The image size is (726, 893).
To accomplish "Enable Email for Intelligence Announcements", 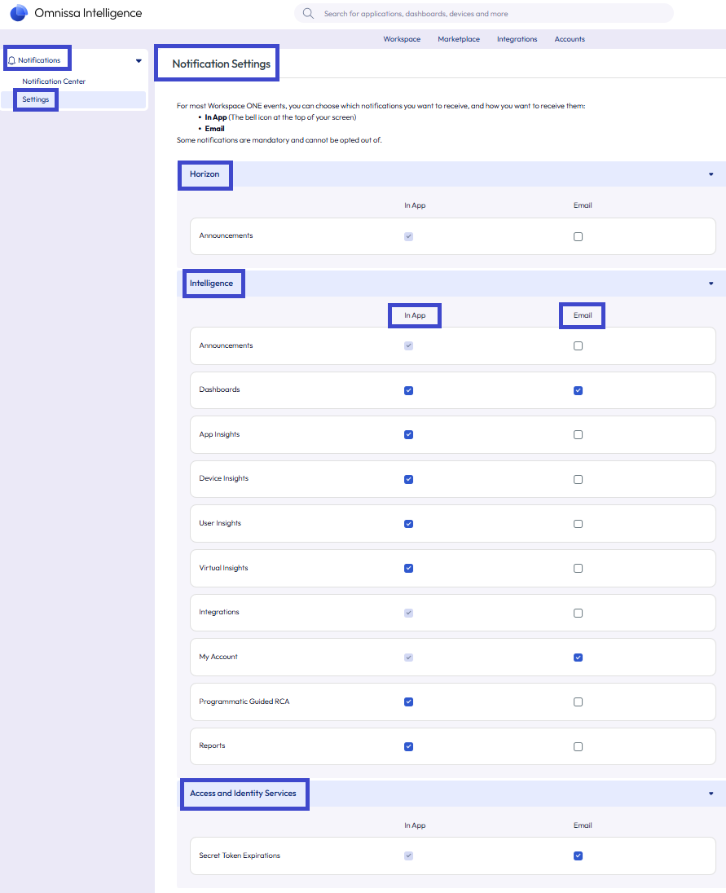I will tap(578, 346).
